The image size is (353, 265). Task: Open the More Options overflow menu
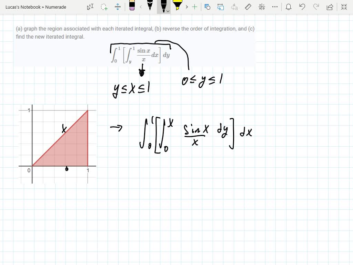(275, 7)
